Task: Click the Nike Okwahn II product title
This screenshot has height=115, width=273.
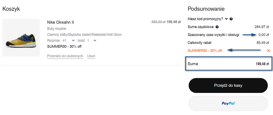Action: click(61, 22)
